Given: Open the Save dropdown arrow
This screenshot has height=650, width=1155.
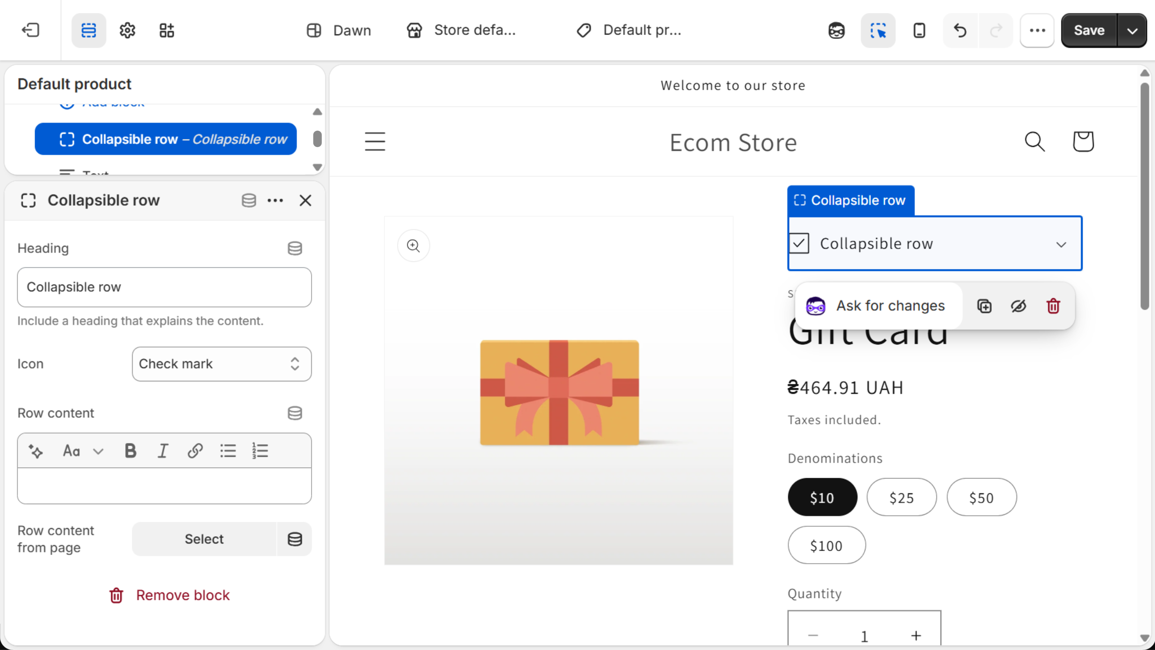Looking at the screenshot, I should [x=1132, y=30].
